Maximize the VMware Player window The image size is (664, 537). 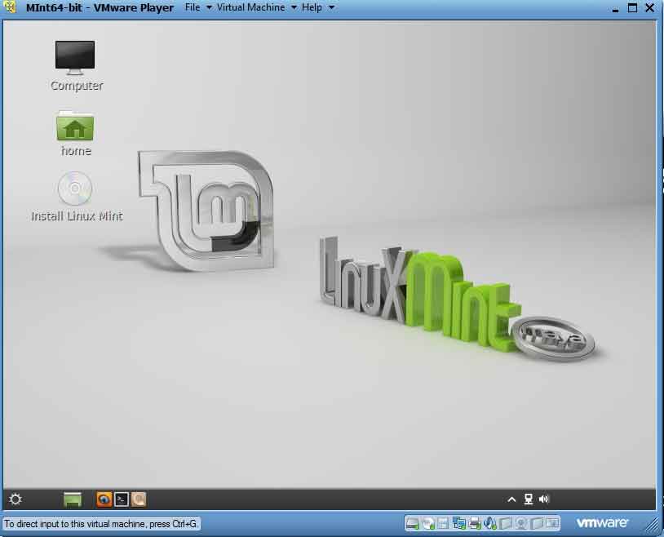(x=632, y=7)
